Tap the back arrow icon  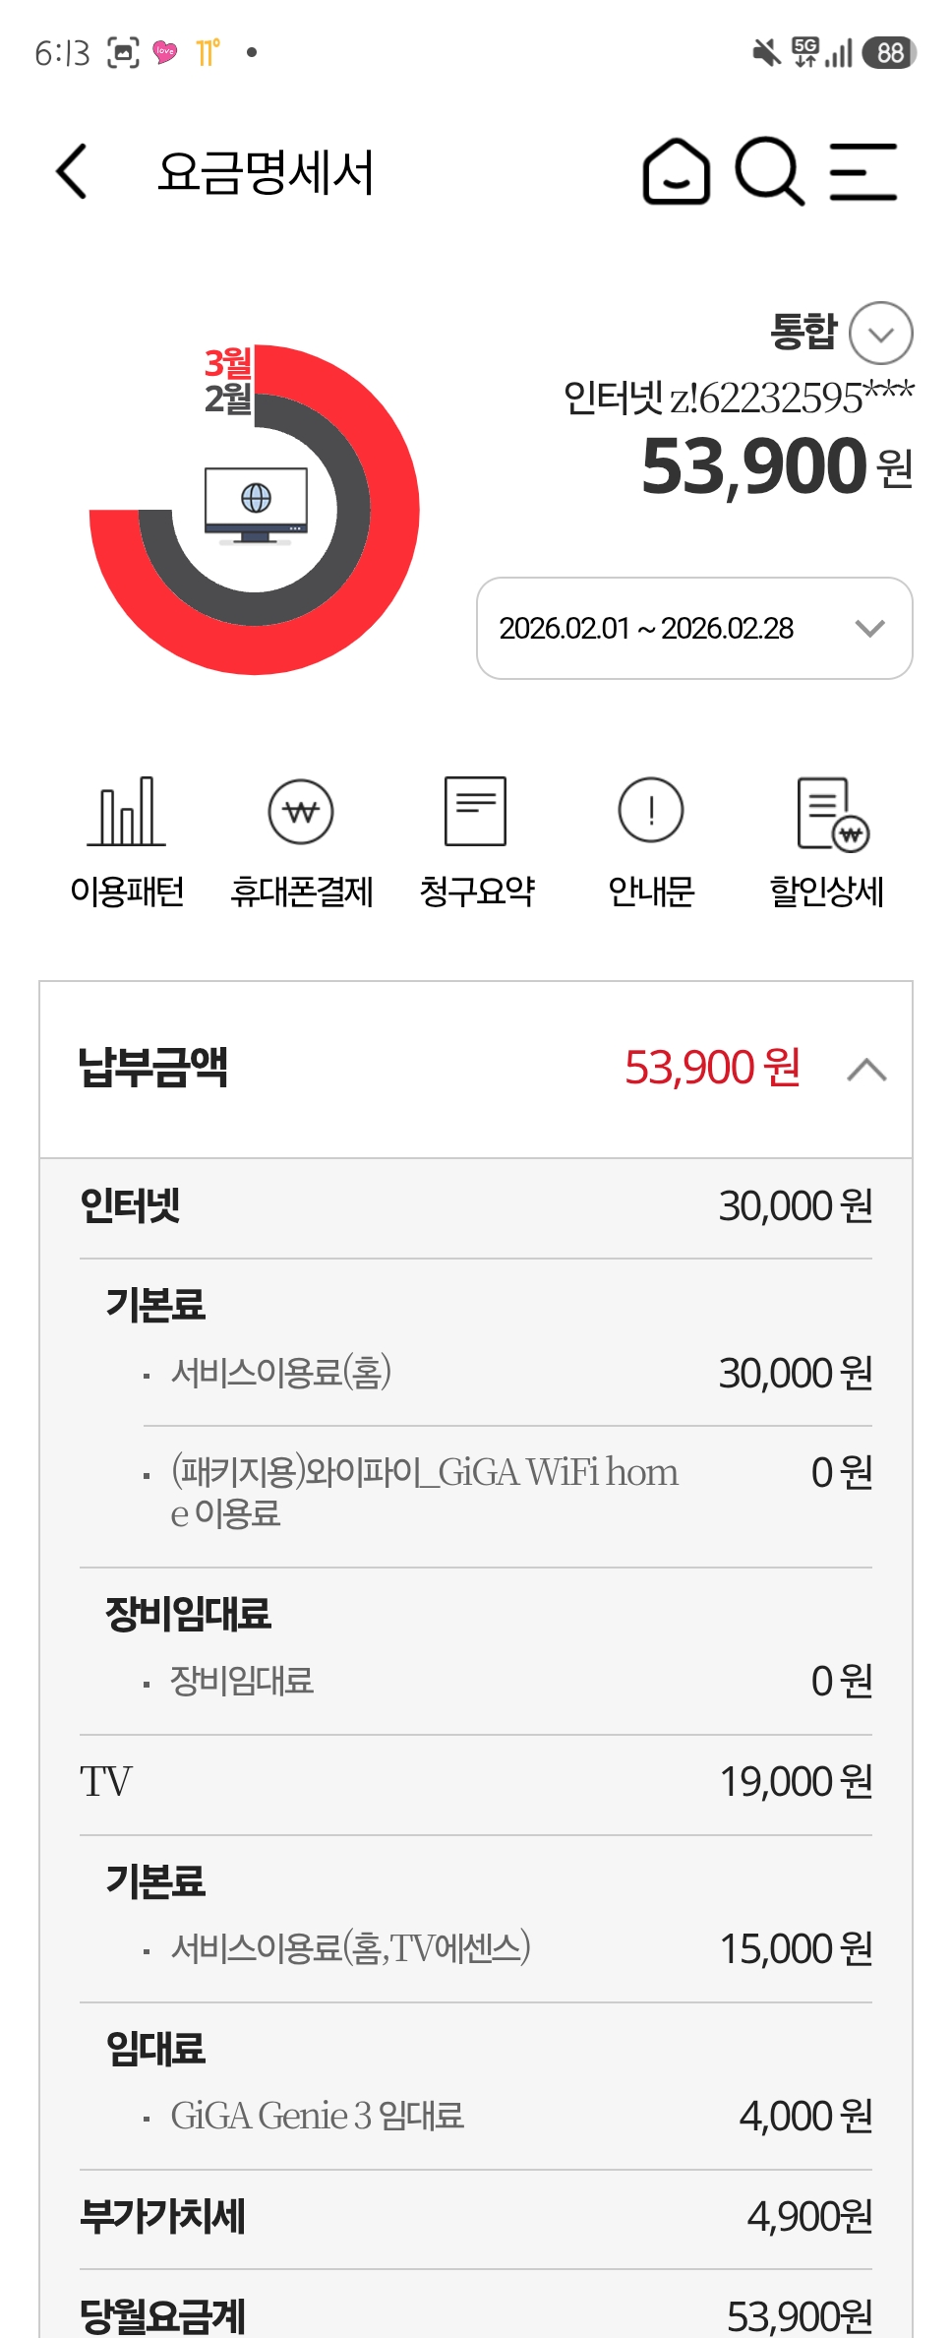click(x=72, y=172)
